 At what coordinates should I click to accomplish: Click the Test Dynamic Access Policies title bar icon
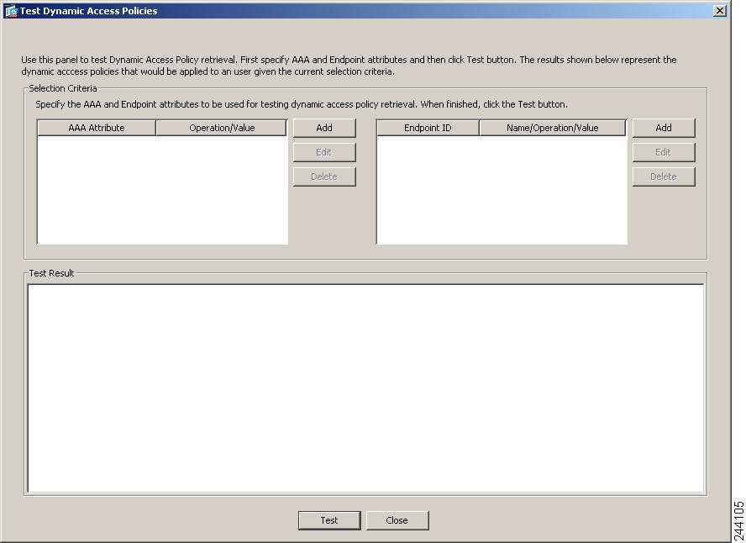[11, 10]
